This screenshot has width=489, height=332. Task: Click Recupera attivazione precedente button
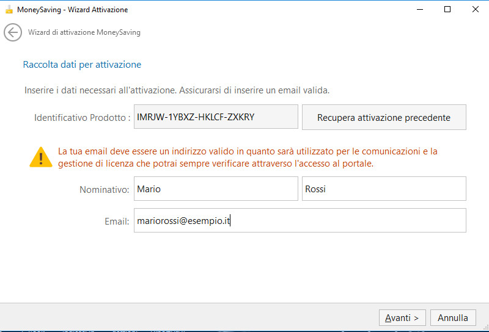pyautogui.click(x=384, y=117)
